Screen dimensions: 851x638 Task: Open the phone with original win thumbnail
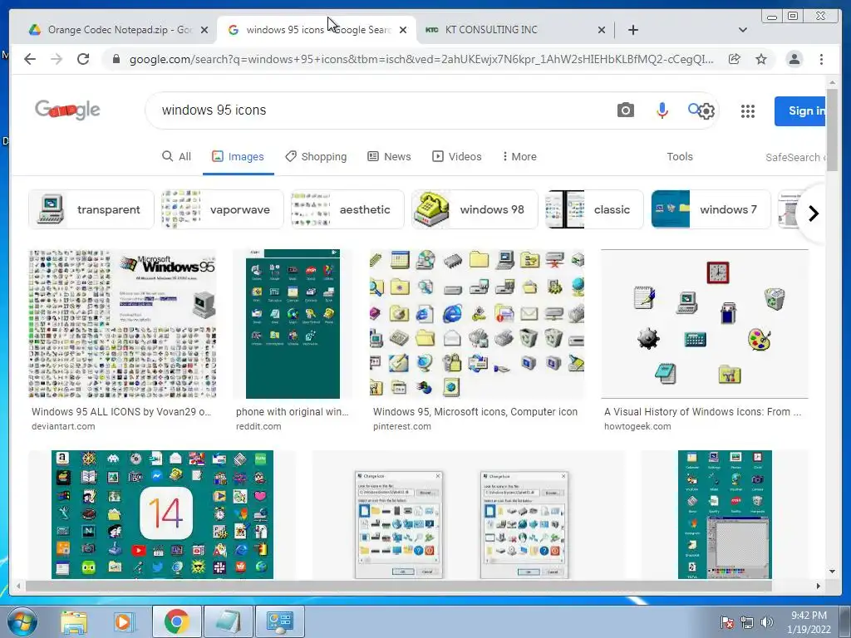pos(293,324)
